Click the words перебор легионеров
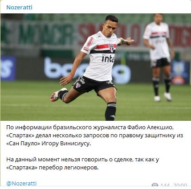 coord(69,168)
